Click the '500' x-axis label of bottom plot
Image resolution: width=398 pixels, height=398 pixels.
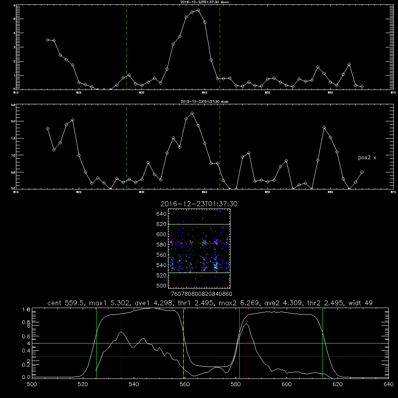pyautogui.click(x=32, y=384)
